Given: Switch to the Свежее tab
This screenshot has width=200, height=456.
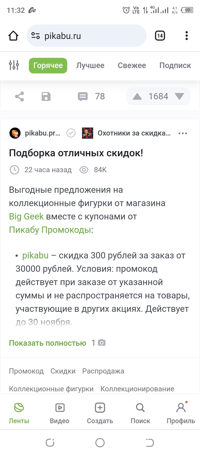Looking at the screenshot, I should pyautogui.click(x=132, y=66).
